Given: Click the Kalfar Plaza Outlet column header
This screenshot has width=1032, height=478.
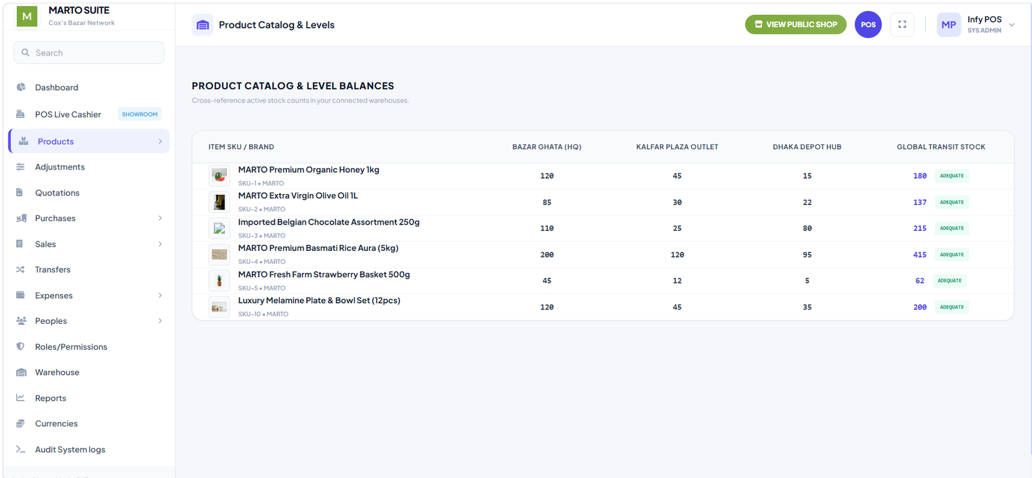Looking at the screenshot, I should pos(677,147).
